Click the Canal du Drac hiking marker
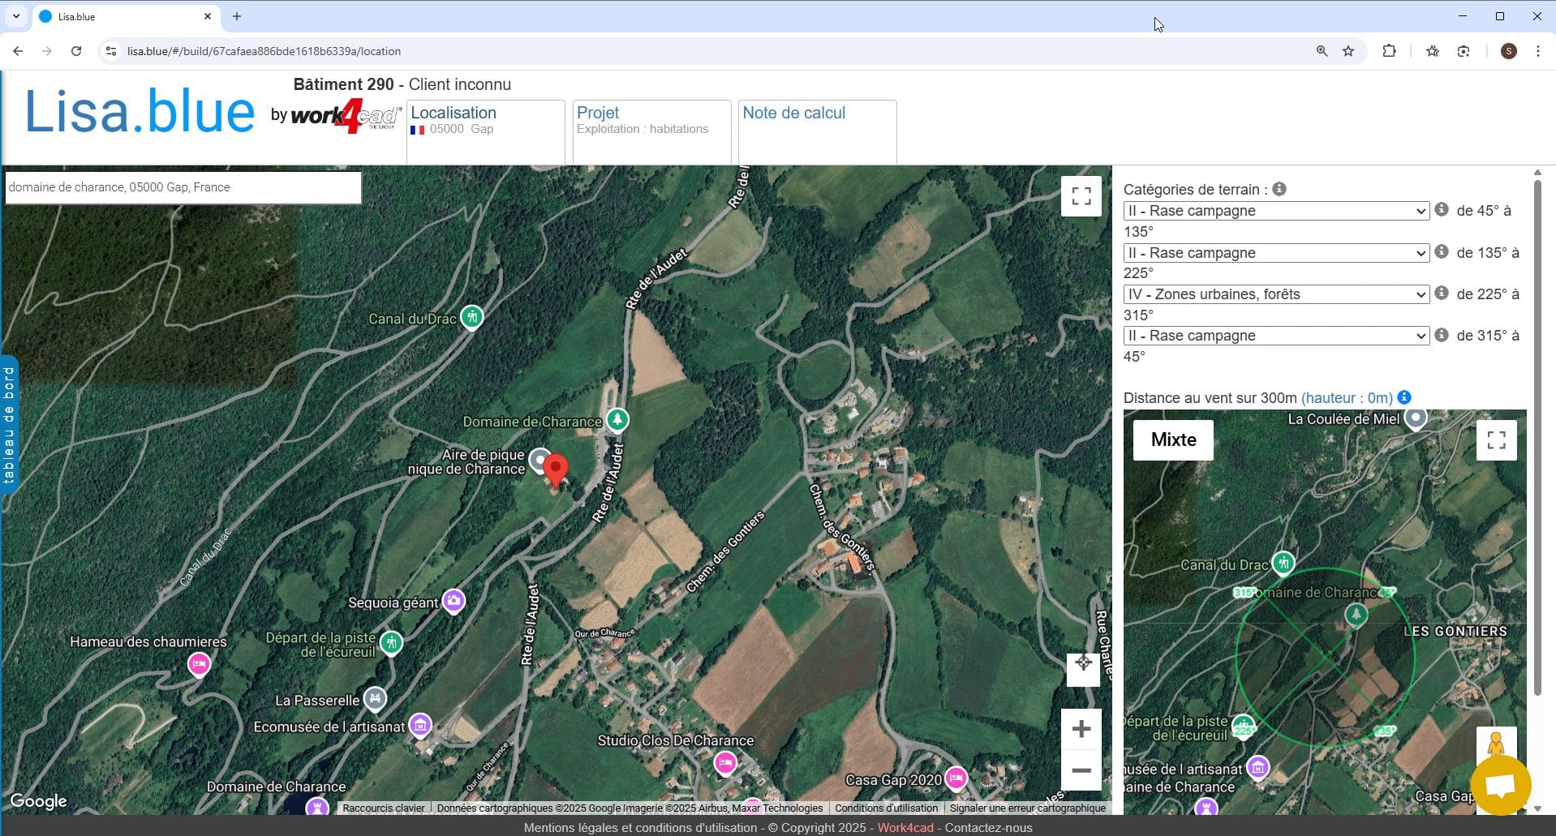This screenshot has height=836, width=1556. coord(471,316)
